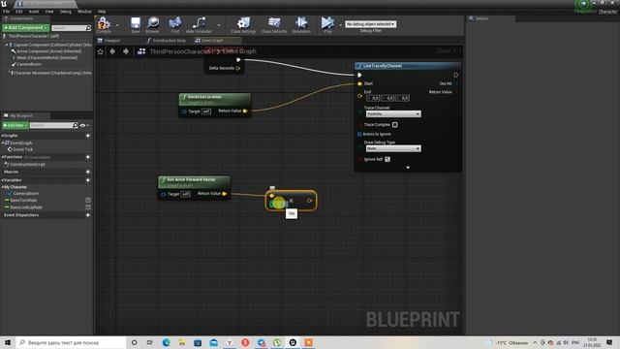Viewport: 620px width, 349px height.
Task: Click the favorite star icon in graph bar
Action: 101,51
